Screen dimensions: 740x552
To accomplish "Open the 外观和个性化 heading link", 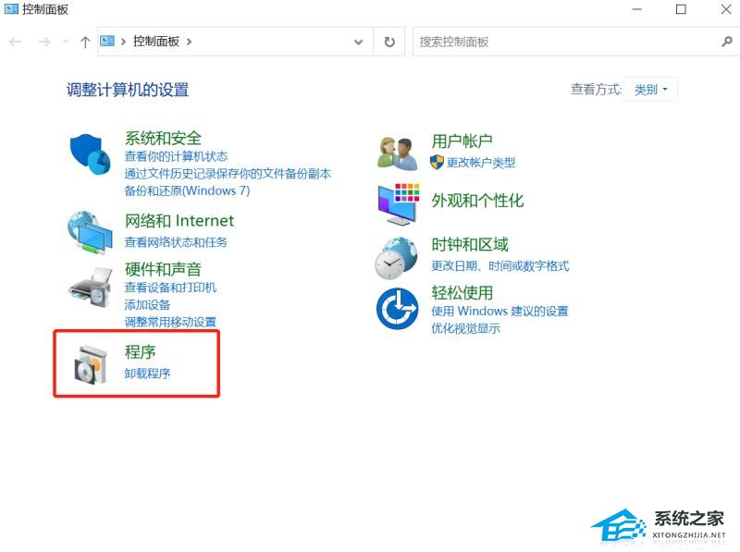I will [x=477, y=201].
